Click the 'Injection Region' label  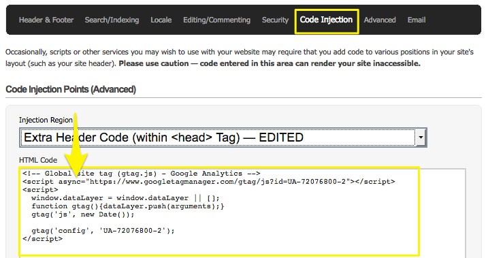(x=46, y=120)
